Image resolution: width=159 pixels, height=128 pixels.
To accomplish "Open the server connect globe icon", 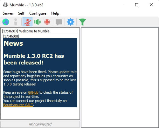I will coord(6,22).
